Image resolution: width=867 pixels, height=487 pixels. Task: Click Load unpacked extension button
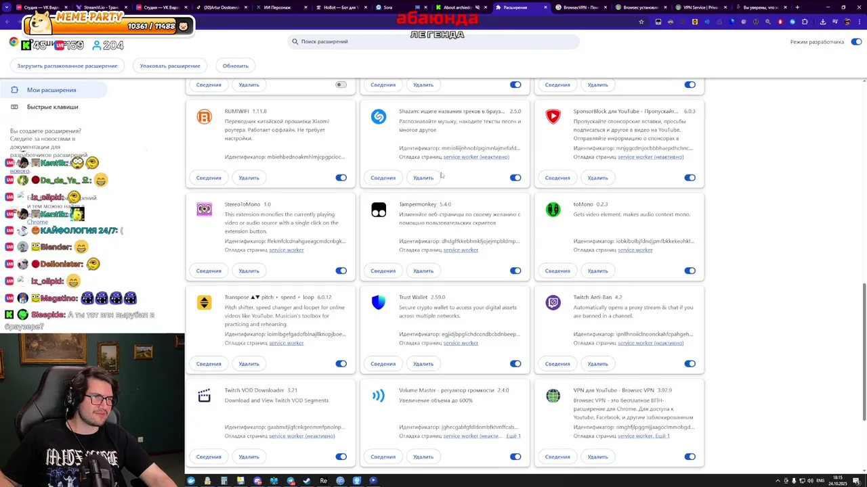click(x=67, y=66)
